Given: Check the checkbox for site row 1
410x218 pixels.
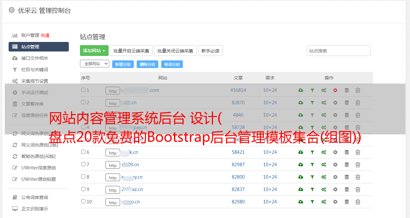Looking at the screenshot, I should click(83, 90).
